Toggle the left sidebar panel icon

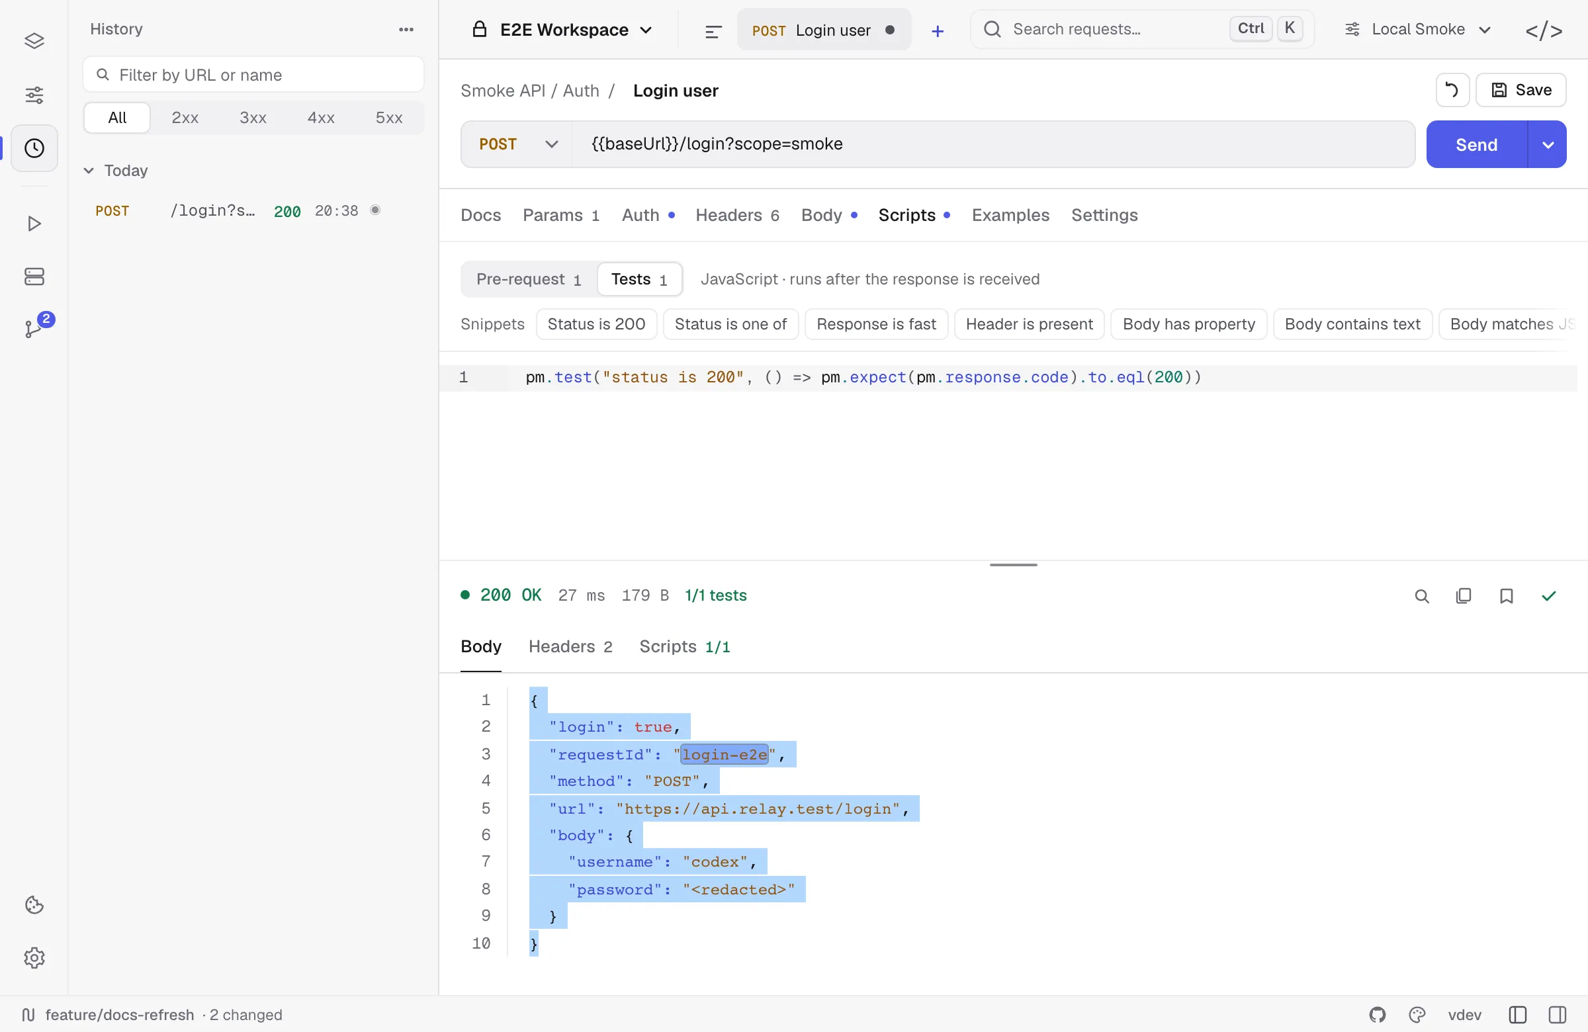[x=1517, y=1015]
